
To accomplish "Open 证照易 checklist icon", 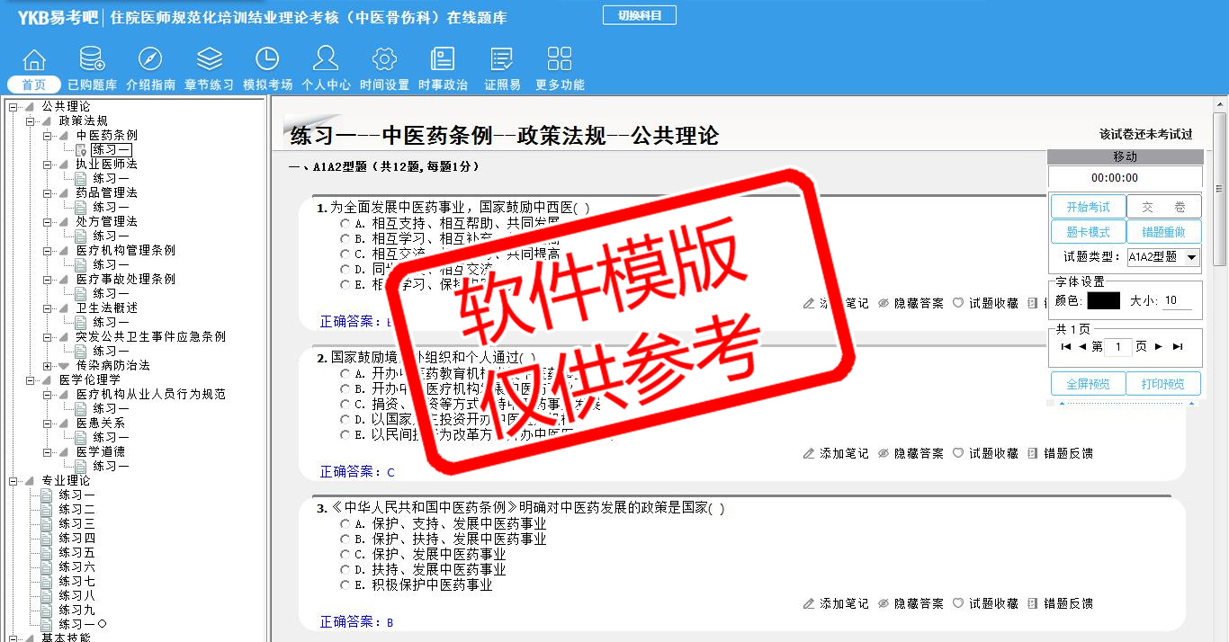I will coord(502,60).
